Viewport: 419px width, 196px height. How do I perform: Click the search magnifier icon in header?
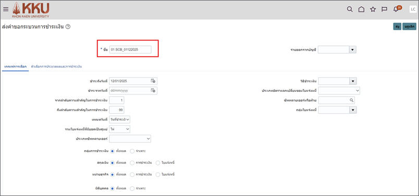[x=350, y=9]
